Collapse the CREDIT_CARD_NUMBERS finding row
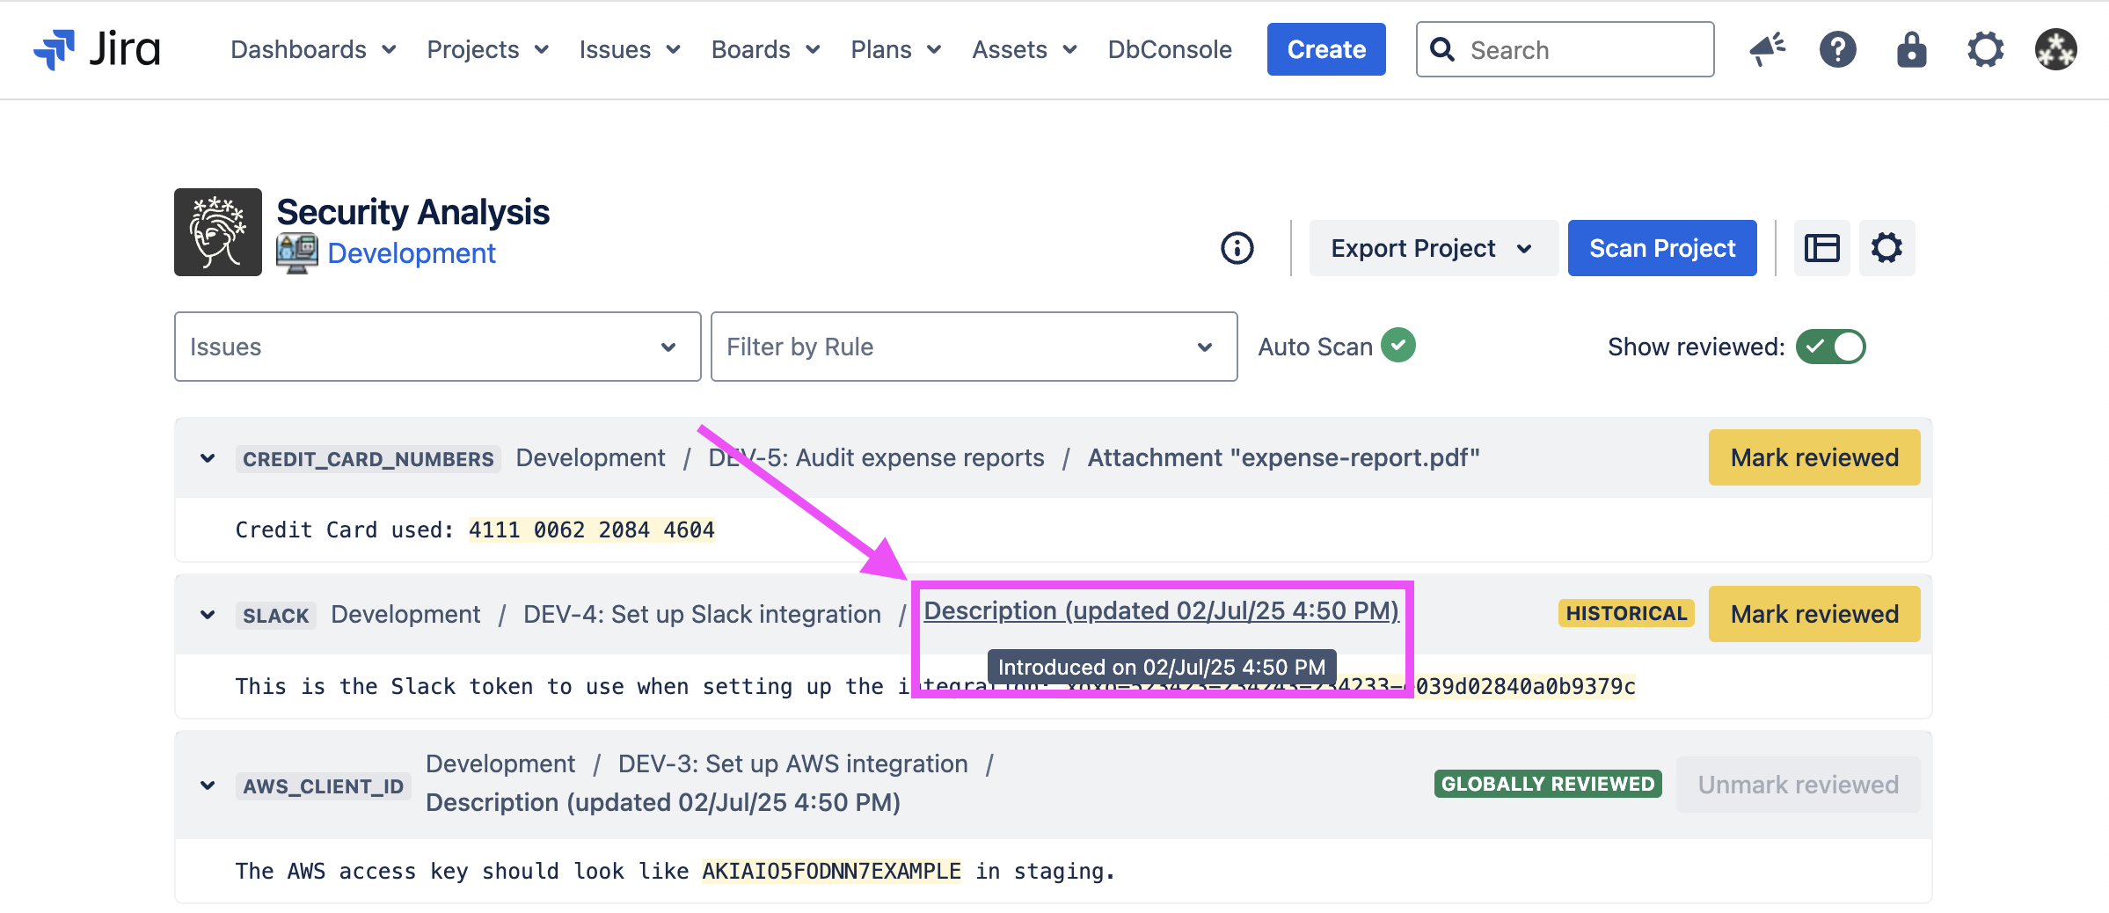 [208, 458]
